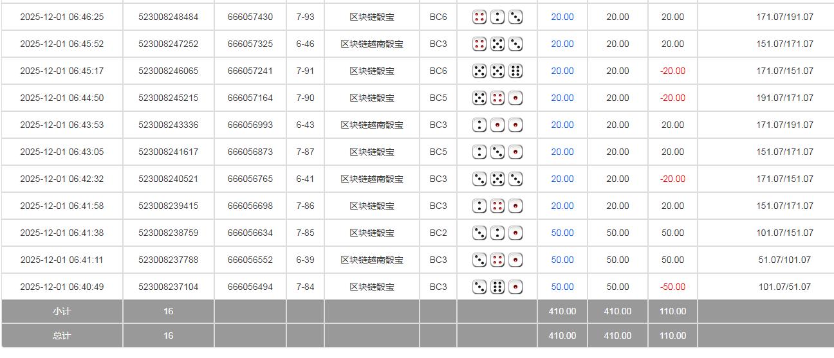Select order number 523008243336
The width and height of the screenshot is (834, 358).
coord(169,125)
